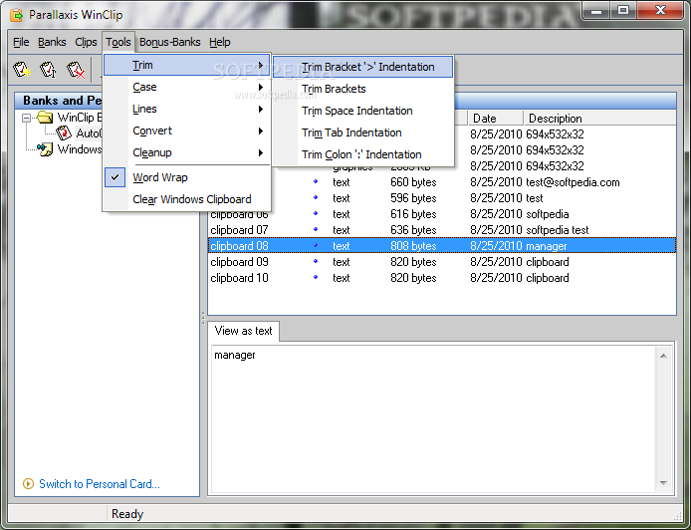
Task: Click inside the manager text preview area
Action: (434, 418)
